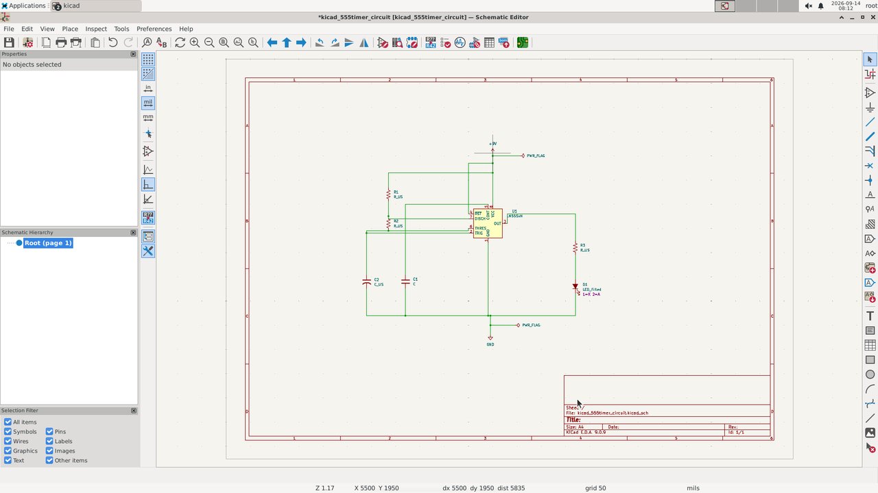Toggle the Pins selection filter
The height and width of the screenshot is (493, 878).
[x=49, y=431]
